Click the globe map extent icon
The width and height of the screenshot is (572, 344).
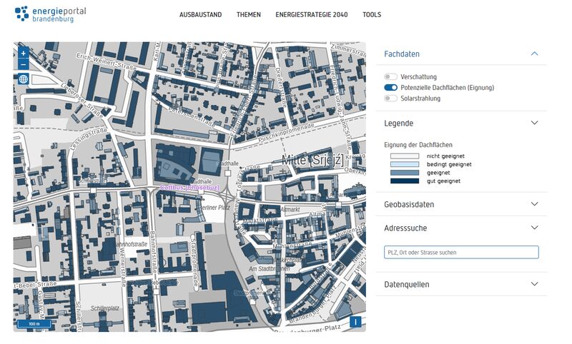pyautogui.click(x=23, y=79)
